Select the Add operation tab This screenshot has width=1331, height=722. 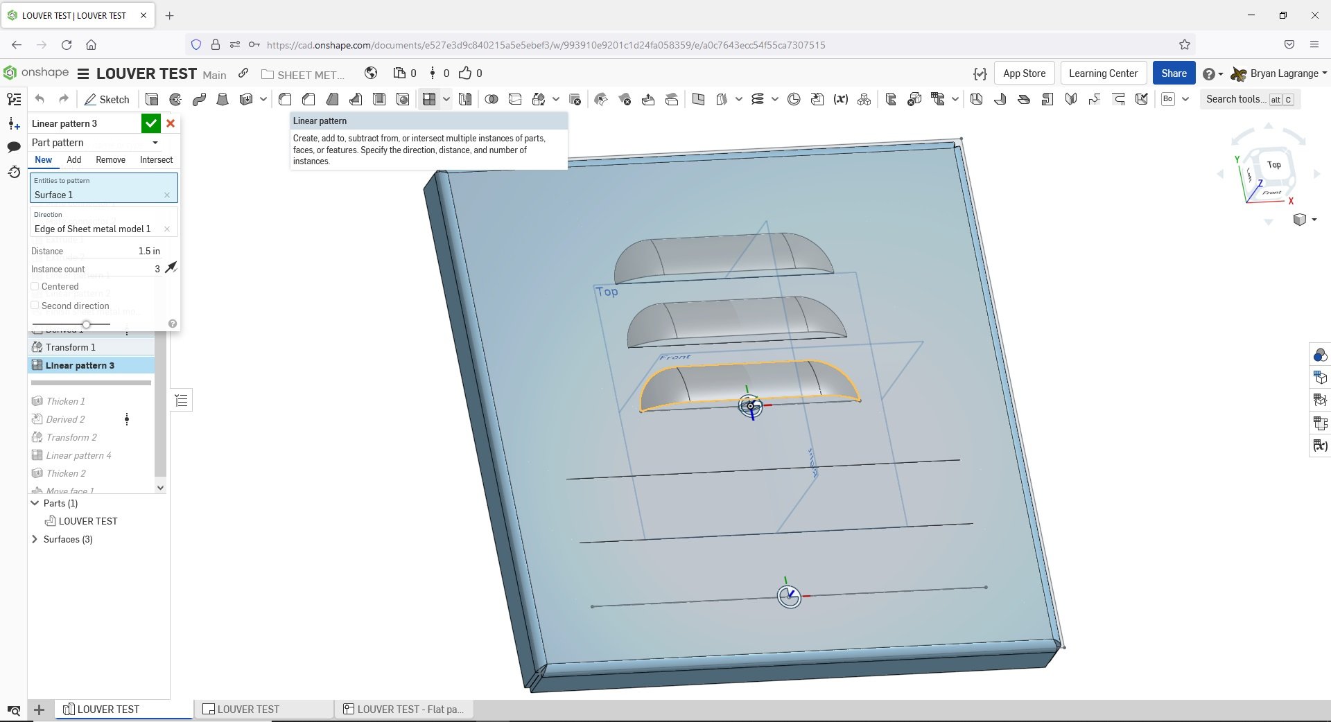73,159
